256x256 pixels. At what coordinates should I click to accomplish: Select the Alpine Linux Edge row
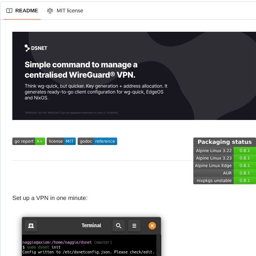225,166
